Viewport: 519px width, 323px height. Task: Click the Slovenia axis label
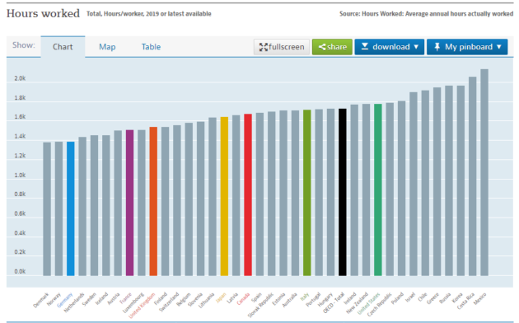click(x=195, y=299)
